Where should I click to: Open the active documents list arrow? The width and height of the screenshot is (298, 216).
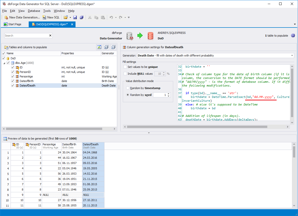pyautogui.click(x=295, y=24)
